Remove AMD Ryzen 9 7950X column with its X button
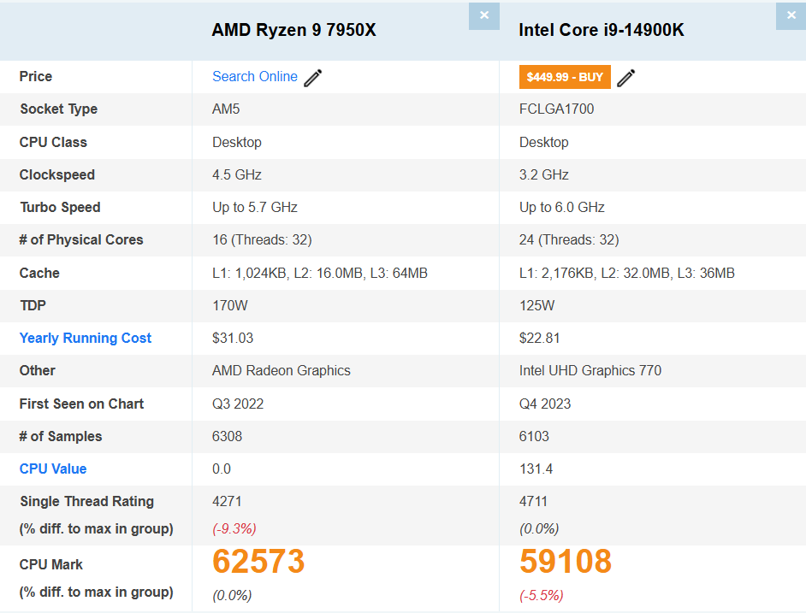 (x=483, y=16)
